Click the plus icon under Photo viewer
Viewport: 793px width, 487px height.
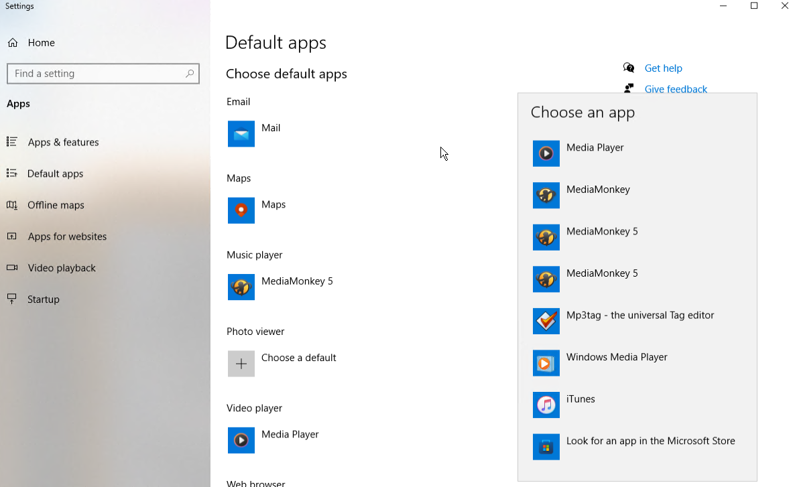pyautogui.click(x=241, y=364)
